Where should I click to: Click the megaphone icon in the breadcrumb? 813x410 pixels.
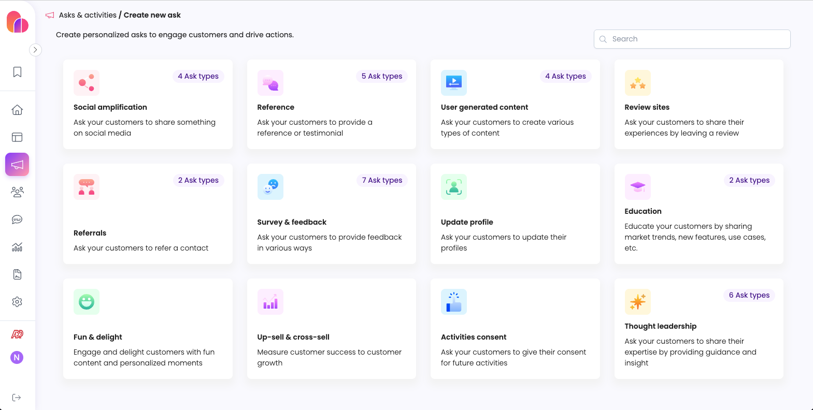click(50, 15)
